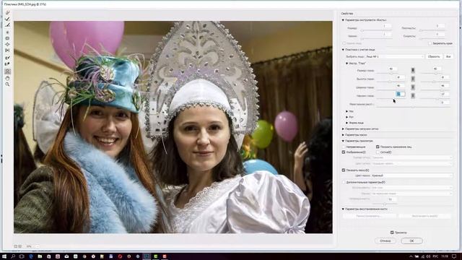Collapse the Параметры просмотра section
The width and height of the screenshot is (462, 260).
coord(343,141)
